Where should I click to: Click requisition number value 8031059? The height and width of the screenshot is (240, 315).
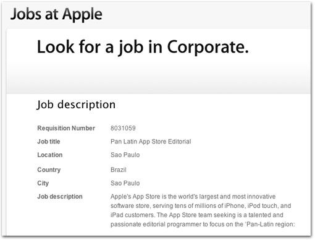123,128
